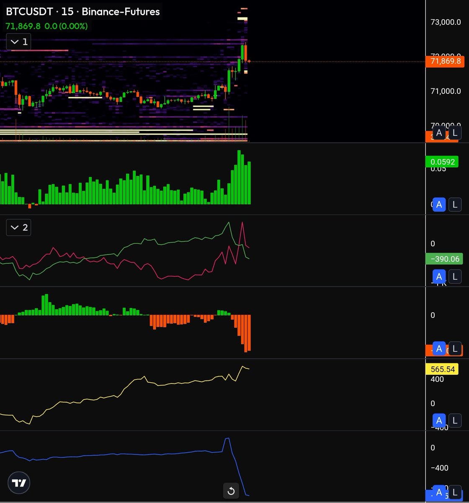Click L button in the -390.06 line pane
Image resolution: width=469 pixels, height=503 pixels.
(x=455, y=277)
